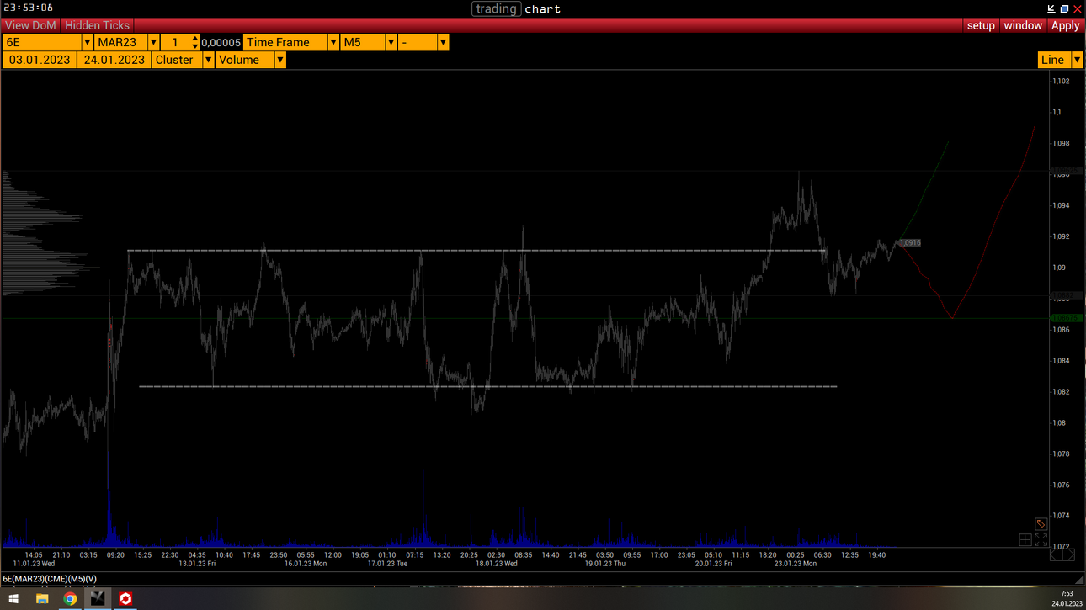Image resolution: width=1086 pixels, height=610 pixels.
Task: Click the 1,102 price axis label
Action: pos(1061,81)
